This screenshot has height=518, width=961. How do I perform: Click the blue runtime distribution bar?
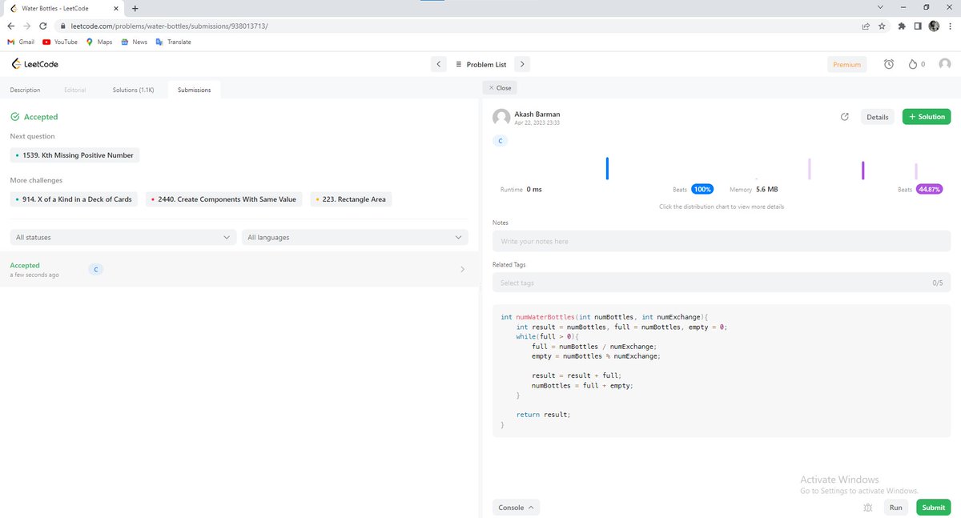pyautogui.click(x=607, y=168)
